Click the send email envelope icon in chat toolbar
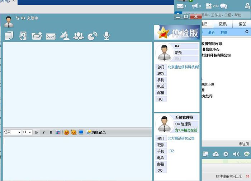Viewport: 251px width, 181px height. point(51,36)
